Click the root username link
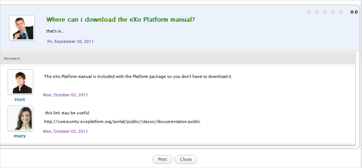Screen dimensions: 362x168 click(19, 99)
